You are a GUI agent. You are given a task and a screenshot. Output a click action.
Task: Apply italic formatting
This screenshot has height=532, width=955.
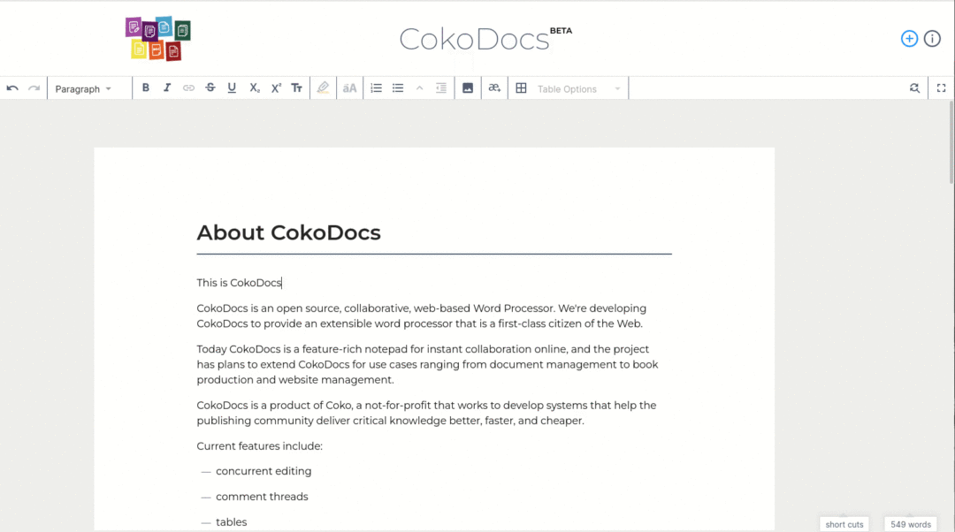coord(167,87)
